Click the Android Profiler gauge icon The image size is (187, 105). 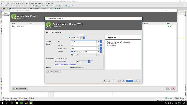pyautogui.click(x=52, y=6)
